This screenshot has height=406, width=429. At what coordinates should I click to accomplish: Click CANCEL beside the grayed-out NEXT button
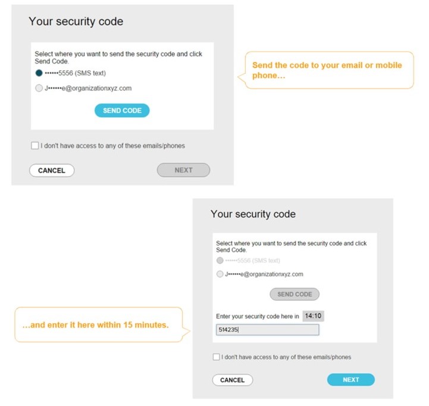52,170
